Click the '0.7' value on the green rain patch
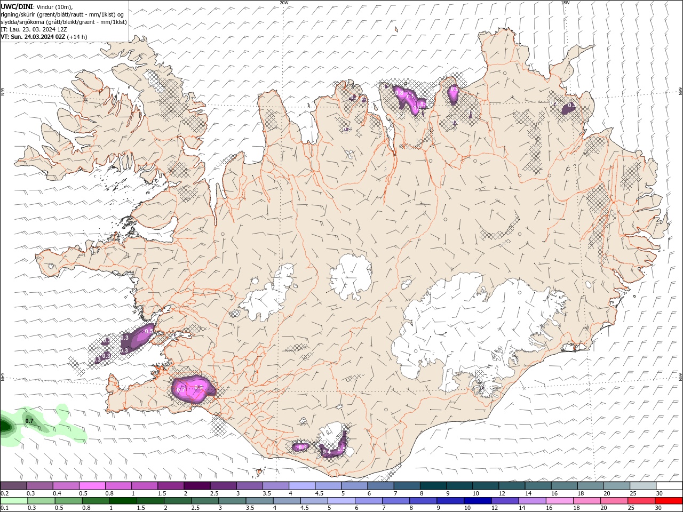683x512 pixels. (x=29, y=421)
